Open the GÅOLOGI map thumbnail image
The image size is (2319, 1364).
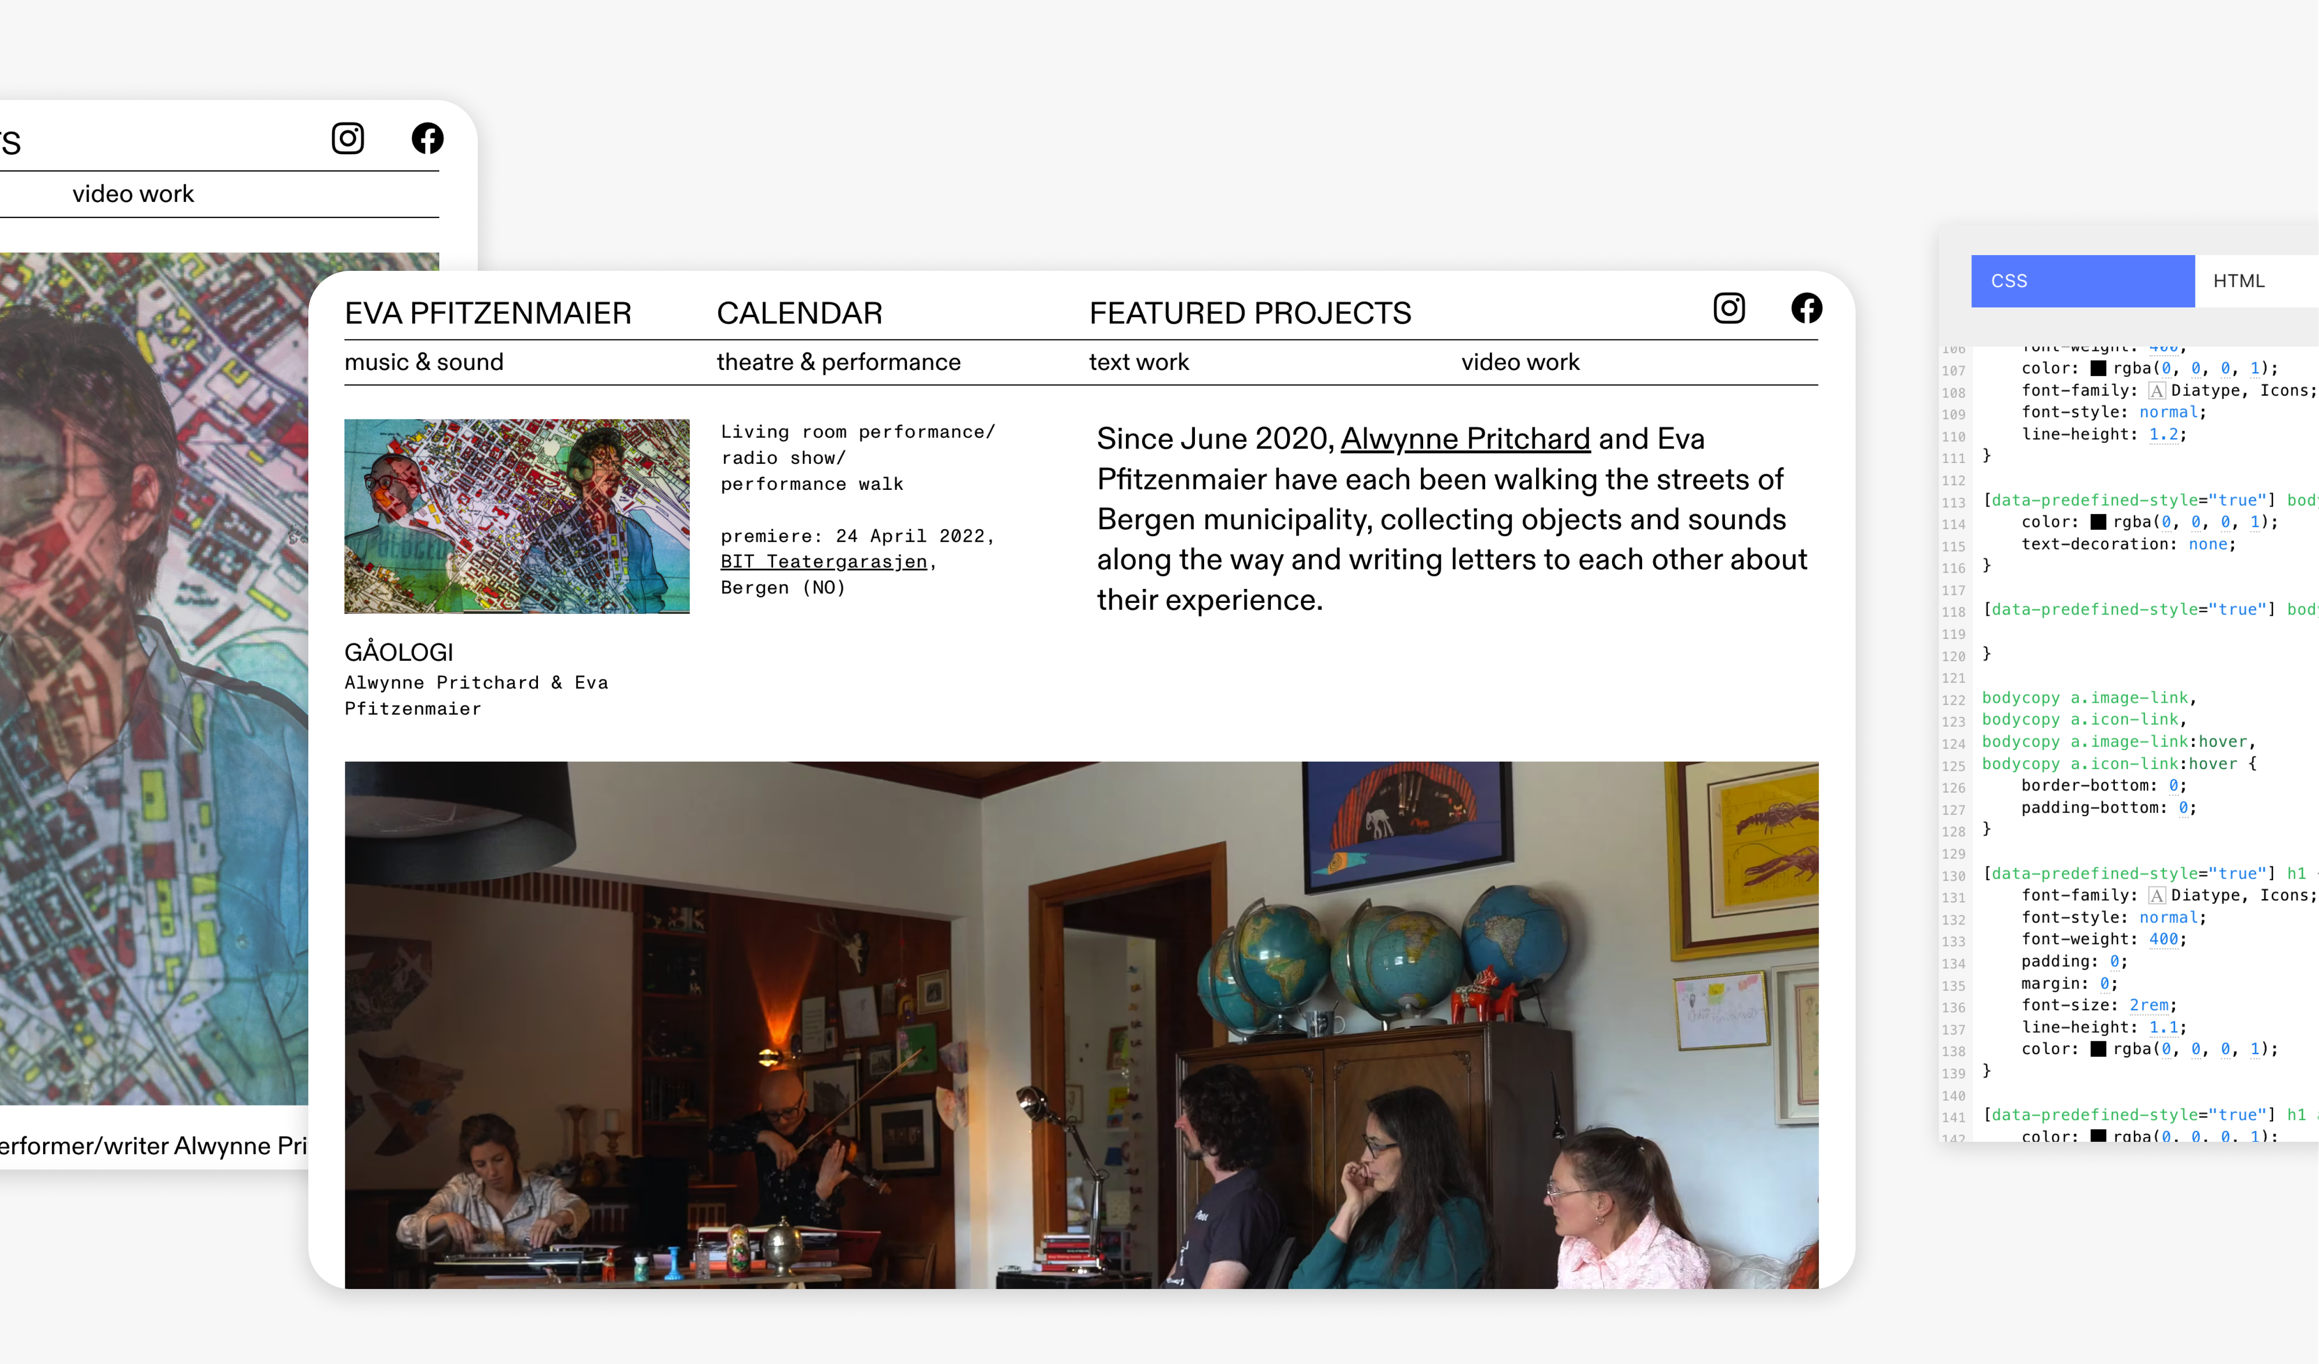click(517, 516)
